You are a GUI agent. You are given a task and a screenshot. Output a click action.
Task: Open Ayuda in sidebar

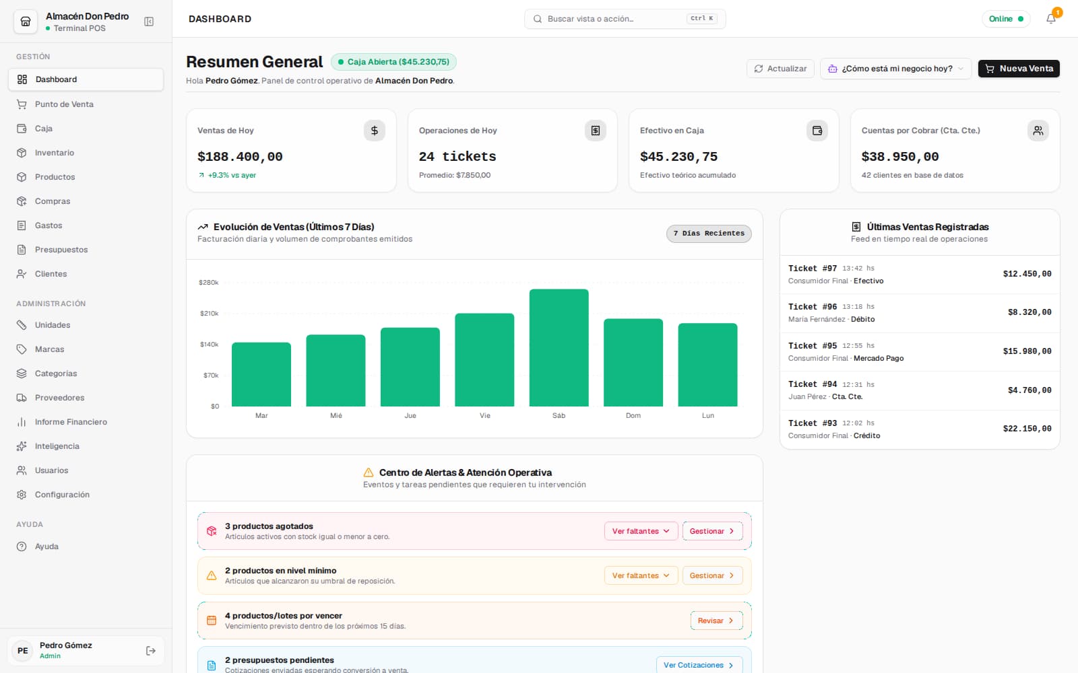(x=86, y=546)
